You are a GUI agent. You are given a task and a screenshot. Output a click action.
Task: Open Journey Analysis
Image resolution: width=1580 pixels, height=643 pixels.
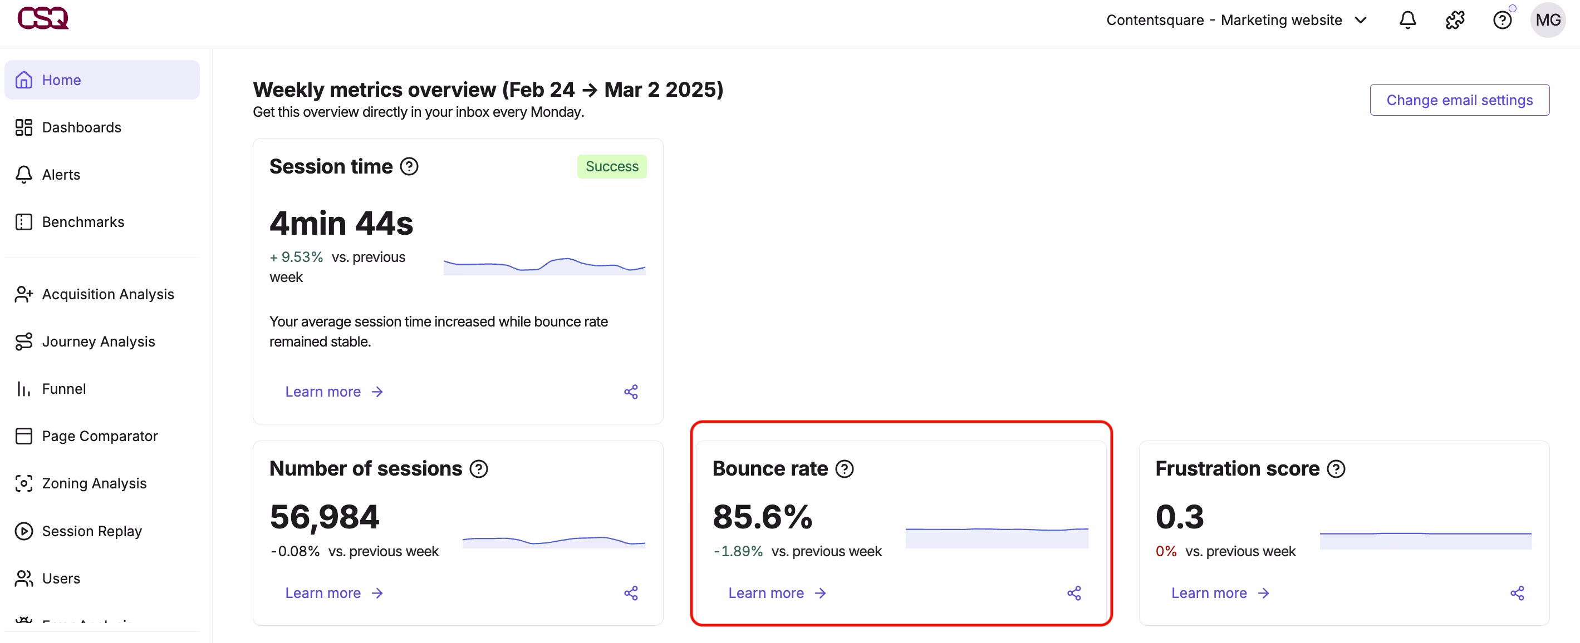98,342
